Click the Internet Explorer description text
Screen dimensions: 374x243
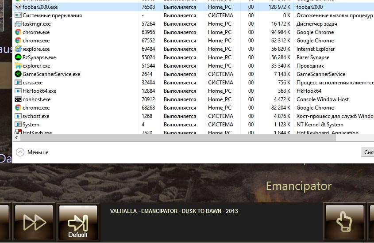click(316, 49)
